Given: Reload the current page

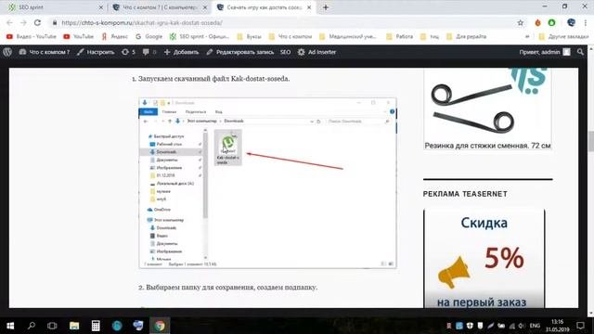Looking at the screenshot, I should coord(37,22).
